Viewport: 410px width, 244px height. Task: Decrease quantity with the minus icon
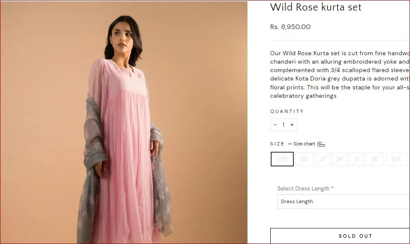[275, 125]
